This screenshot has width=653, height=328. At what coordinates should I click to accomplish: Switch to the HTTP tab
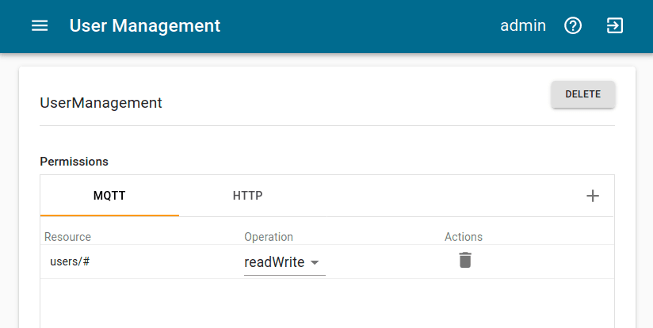point(248,196)
